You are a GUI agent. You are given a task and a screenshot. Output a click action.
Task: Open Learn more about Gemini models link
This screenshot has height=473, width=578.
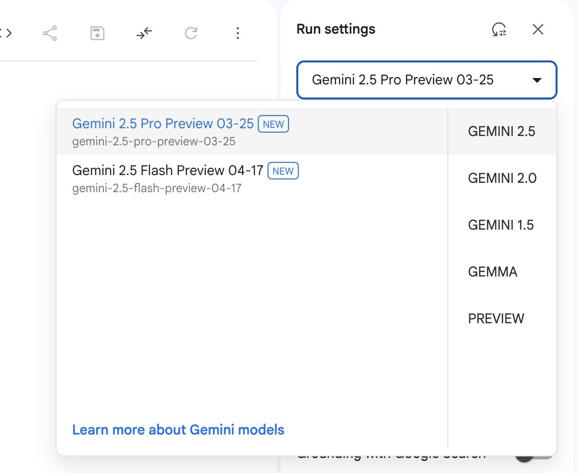pos(178,430)
